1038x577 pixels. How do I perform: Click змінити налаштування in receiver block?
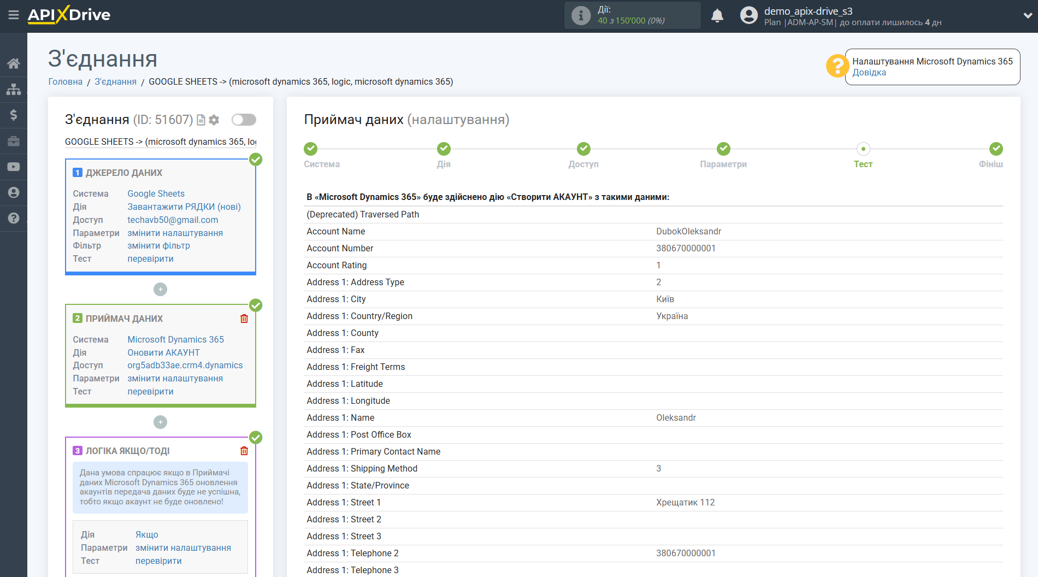(x=175, y=379)
